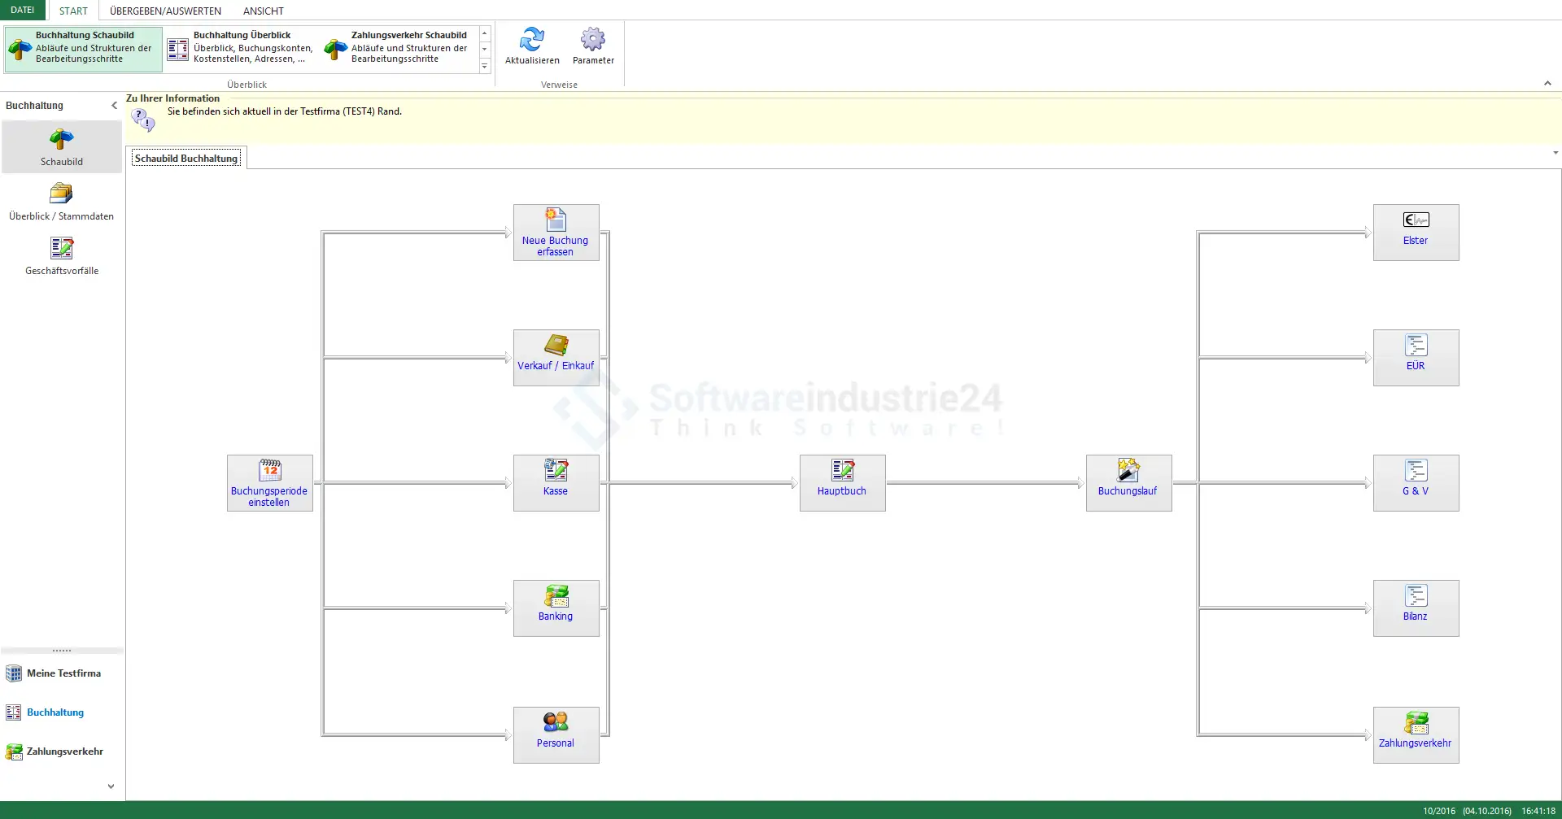Click the Aktualisieren refresh button

(532, 46)
